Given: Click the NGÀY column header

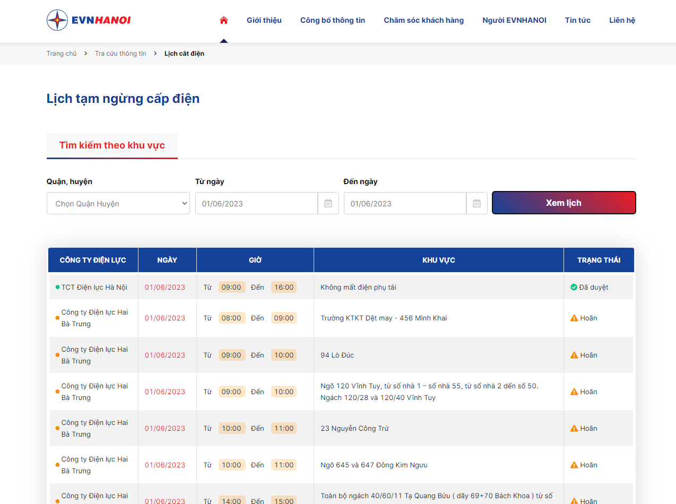Looking at the screenshot, I should pos(167,260).
